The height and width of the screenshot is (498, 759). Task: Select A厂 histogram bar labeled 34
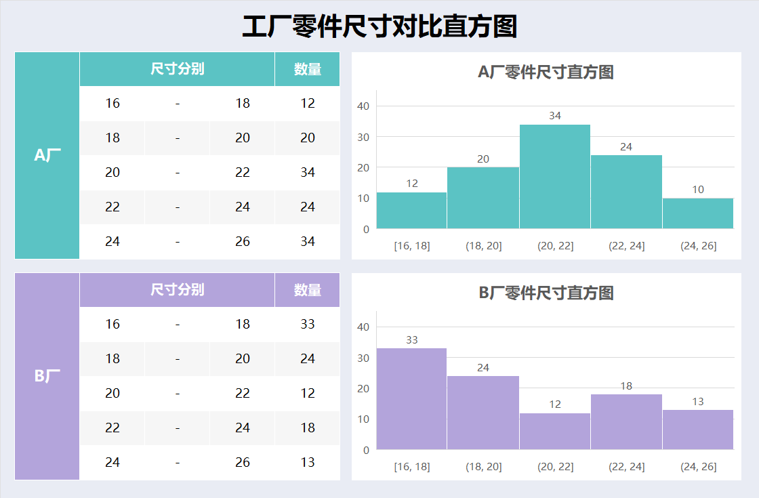click(x=554, y=177)
